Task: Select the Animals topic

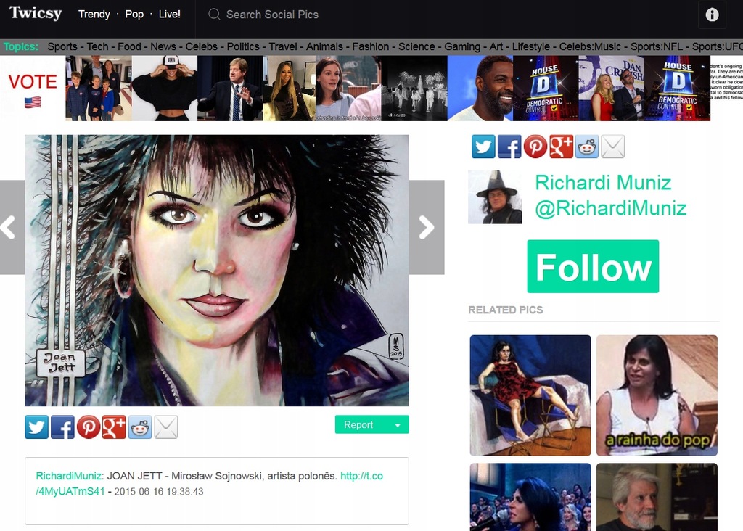Action: [x=324, y=46]
